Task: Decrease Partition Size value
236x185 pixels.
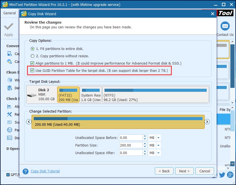Action: click(145, 147)
